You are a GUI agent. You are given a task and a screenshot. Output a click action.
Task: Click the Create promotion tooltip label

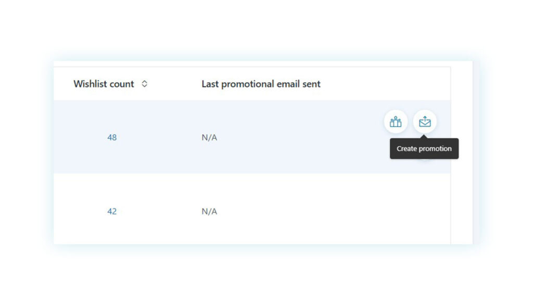coord(424,149)
